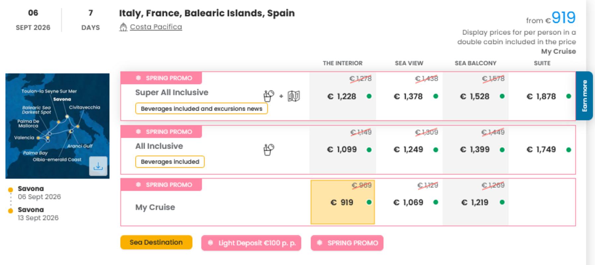Open the Earn more side tab
The height and width of the screenshot is (265, 595).
[x=584, y=96]
